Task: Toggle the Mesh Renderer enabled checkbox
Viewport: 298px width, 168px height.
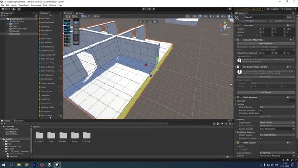Action: click(x=241, y=97)
